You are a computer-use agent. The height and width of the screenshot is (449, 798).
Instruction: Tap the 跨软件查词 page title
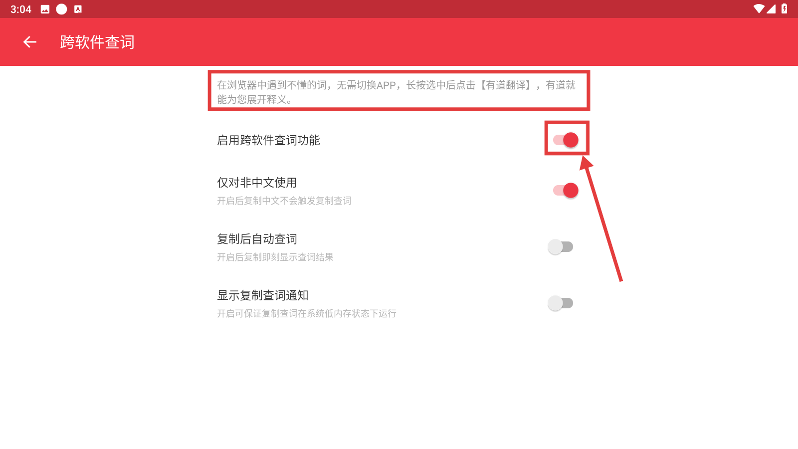pos(97,42)
